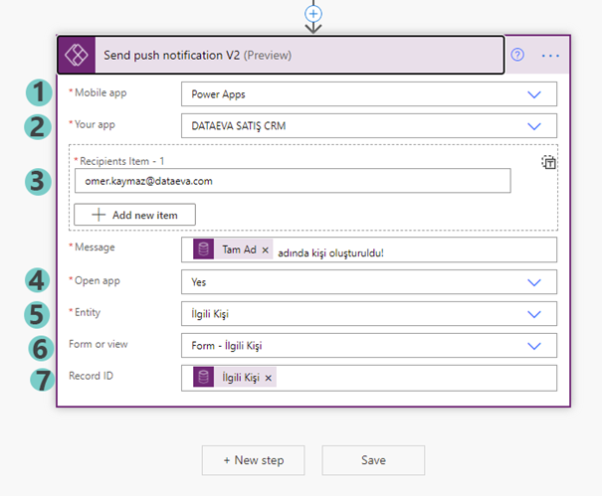
Task: Click the Recipients Item 1 email field
Action: pos(293,181)
